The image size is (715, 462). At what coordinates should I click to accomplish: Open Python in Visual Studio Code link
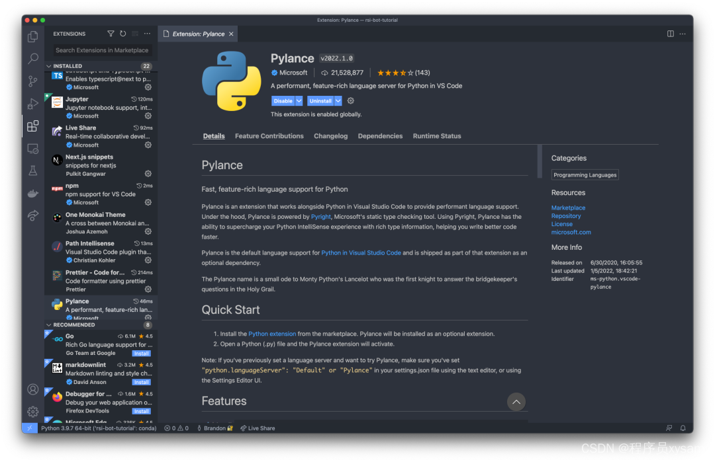click(361, 252)
